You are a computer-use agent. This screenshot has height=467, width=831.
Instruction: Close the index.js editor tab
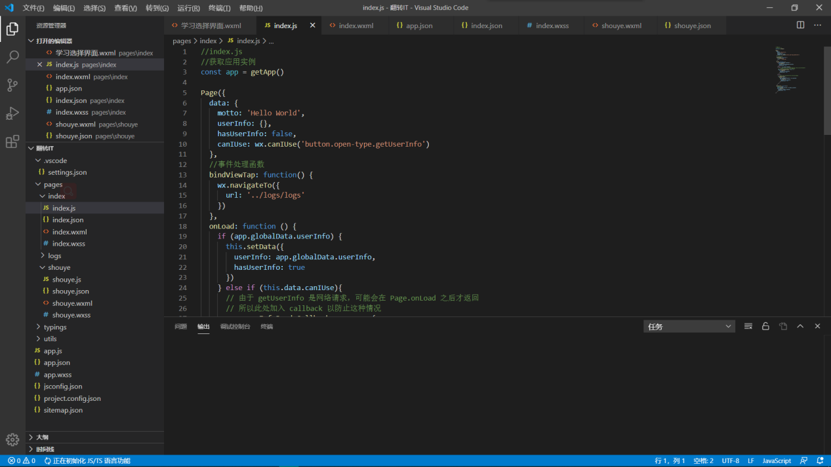312,26
